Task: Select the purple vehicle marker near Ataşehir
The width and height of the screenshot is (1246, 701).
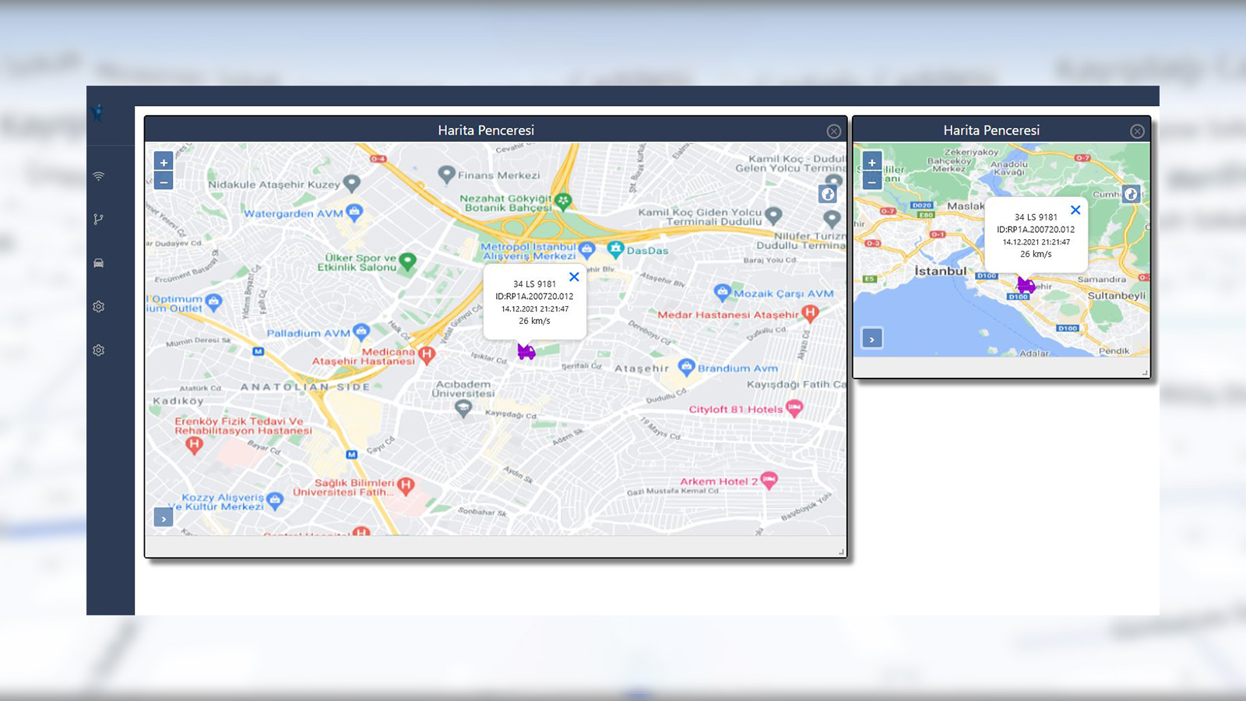Action: pos(526,352)
